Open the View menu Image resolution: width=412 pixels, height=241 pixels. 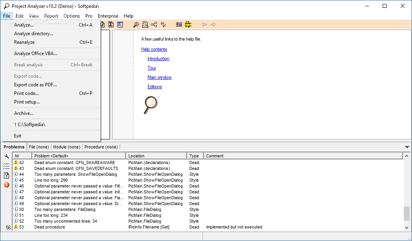pyautogui.click(x=34, y=16)
